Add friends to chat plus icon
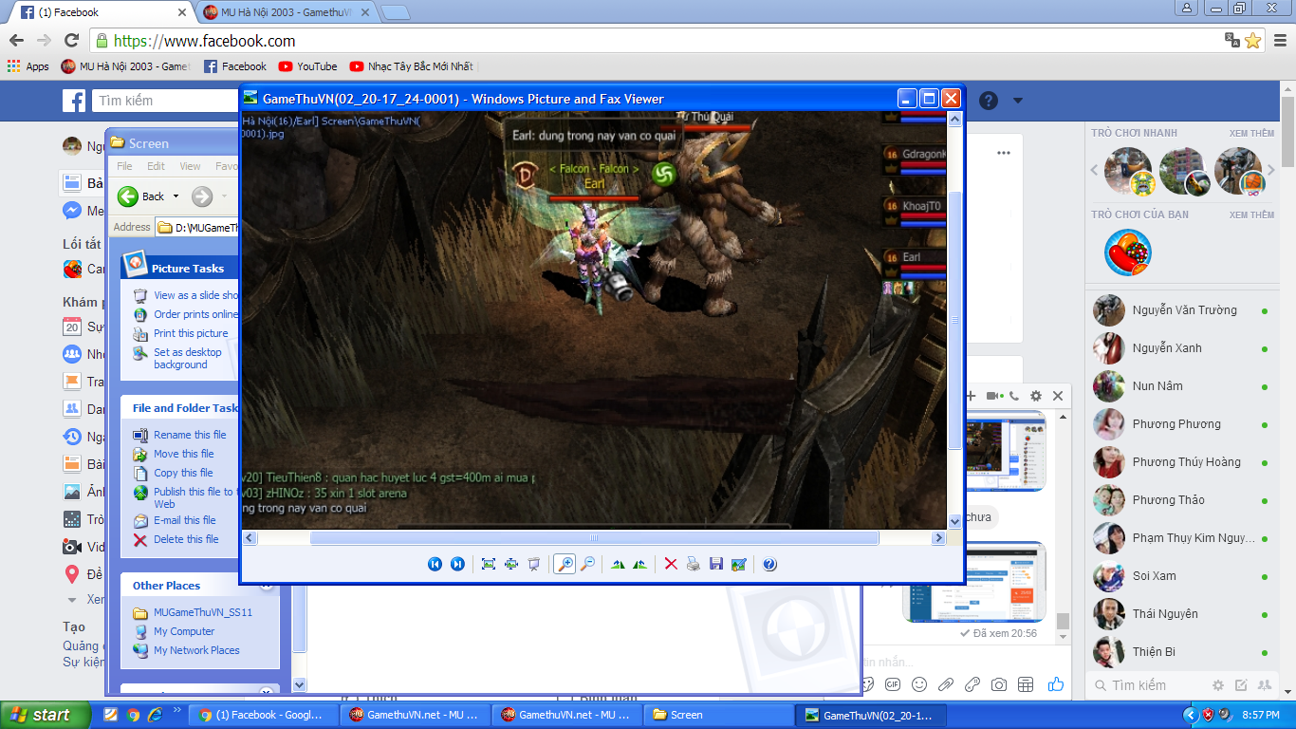The height and width of the screenshot is (729, 1296). [971, 396]
